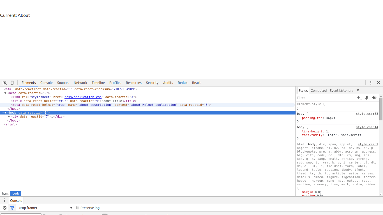Click the new style rule plus icon
The height and width of the screenshot is (215, 383).
click(359, 98)
